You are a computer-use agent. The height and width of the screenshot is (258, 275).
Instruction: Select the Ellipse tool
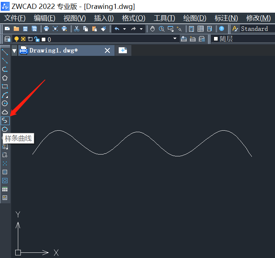click(5, 129)
